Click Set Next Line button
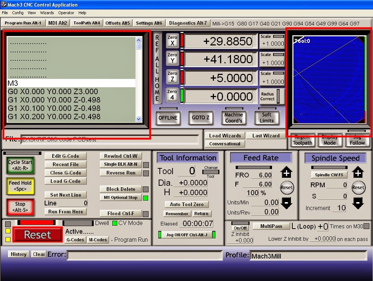The image size is (373, 281). [65, 195]
